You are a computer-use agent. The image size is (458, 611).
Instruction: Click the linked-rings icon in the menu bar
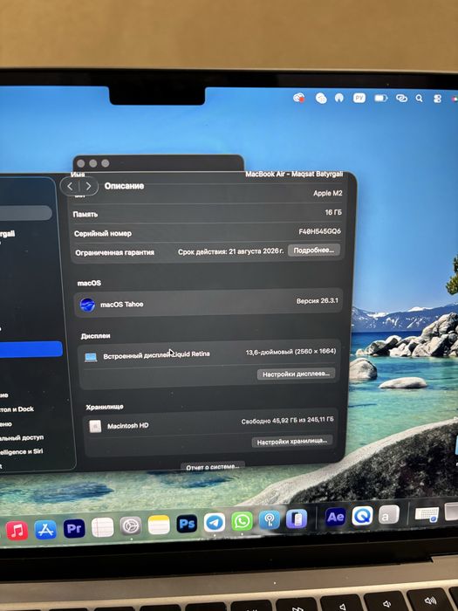click(x=401, y=98)
